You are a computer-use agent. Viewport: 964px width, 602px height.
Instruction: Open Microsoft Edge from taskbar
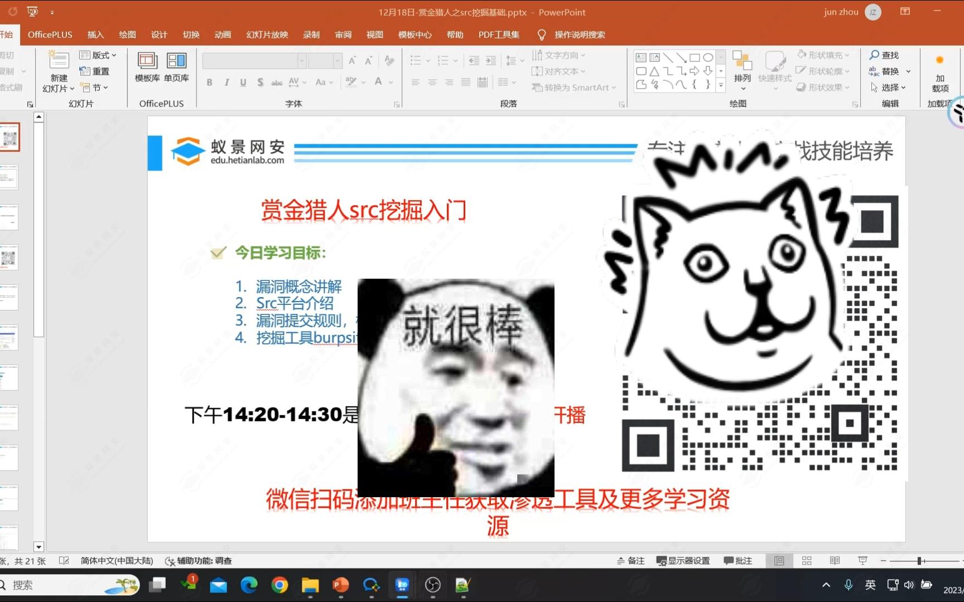(x=249, y=585)
